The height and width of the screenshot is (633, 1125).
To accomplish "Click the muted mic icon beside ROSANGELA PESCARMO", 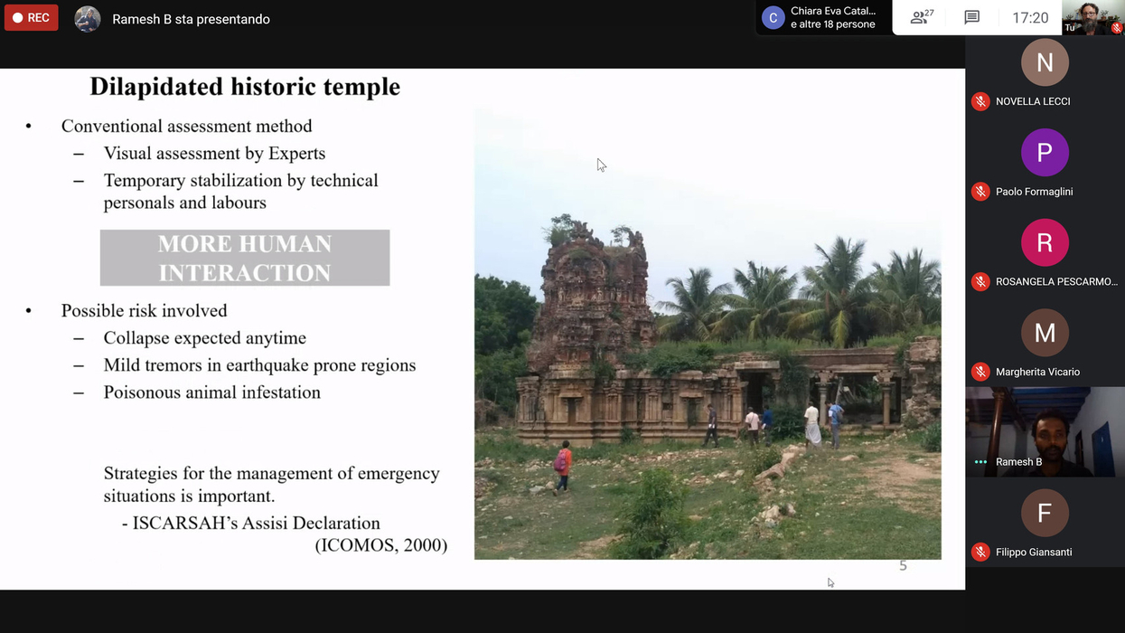I will pos(980,281).
